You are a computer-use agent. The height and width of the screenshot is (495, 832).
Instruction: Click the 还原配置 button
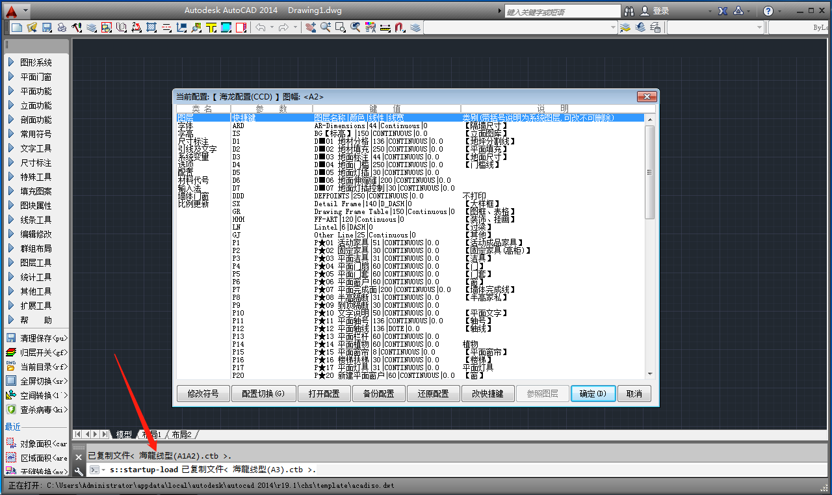coord(434,394)
